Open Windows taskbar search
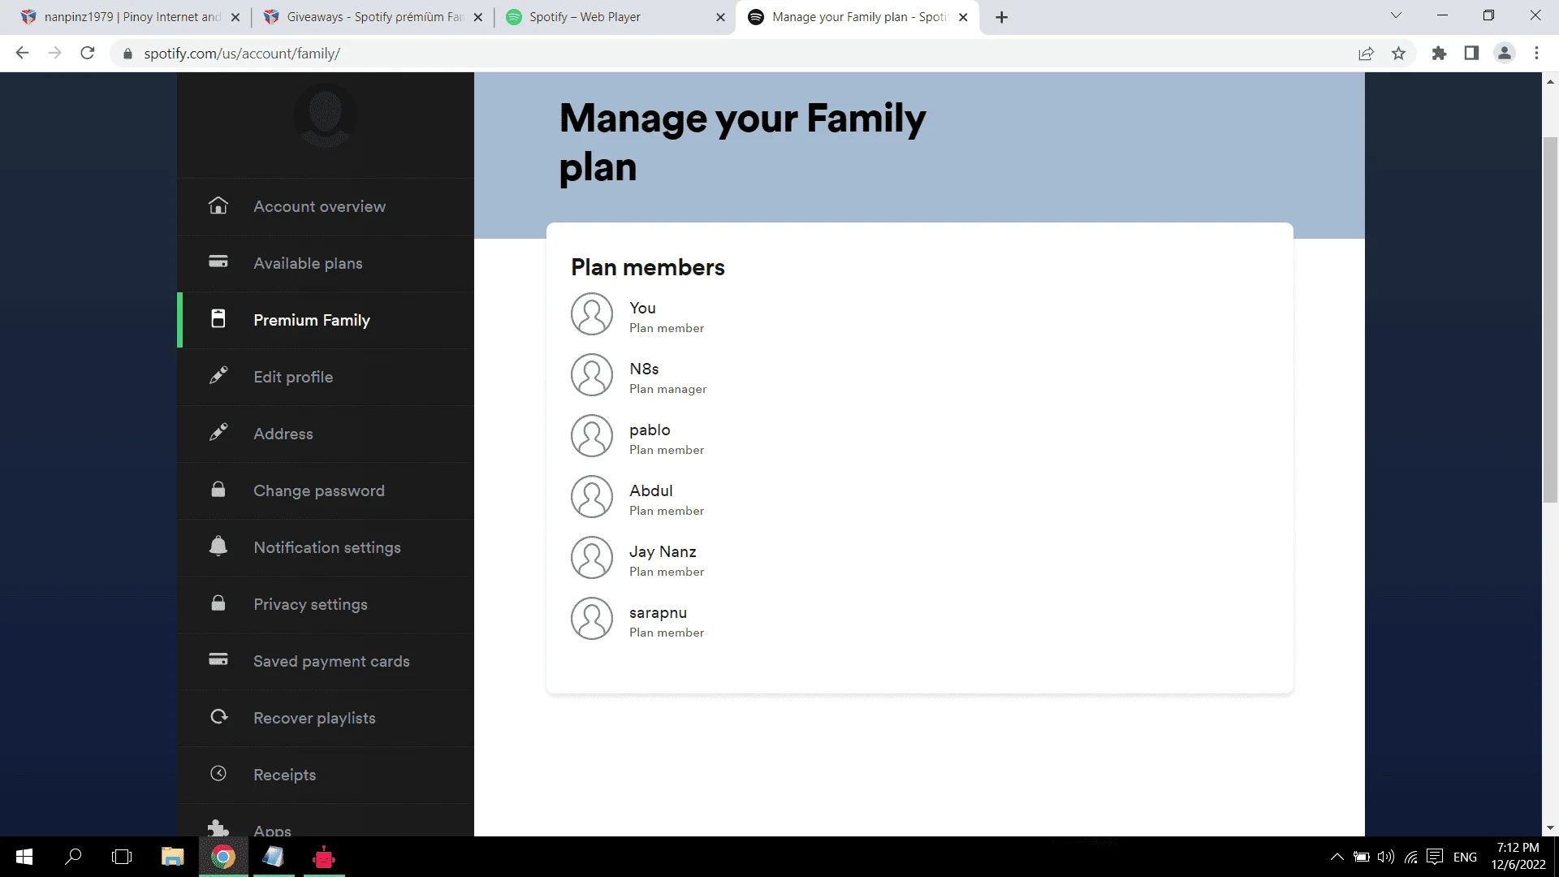This screenshot has height=877, width=1559. tap(73, 857)
